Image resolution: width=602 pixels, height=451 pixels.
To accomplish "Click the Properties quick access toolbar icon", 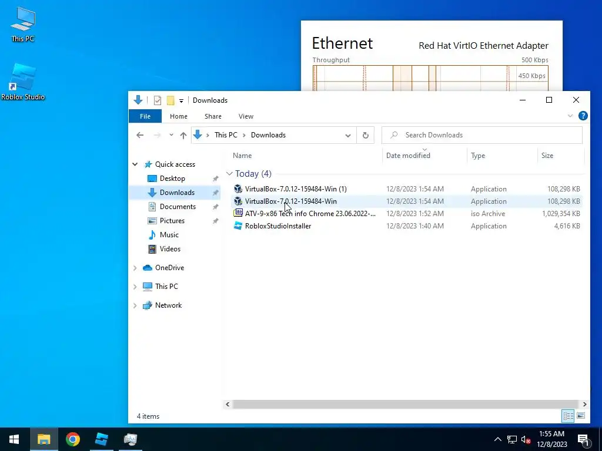I will (158, 100).
